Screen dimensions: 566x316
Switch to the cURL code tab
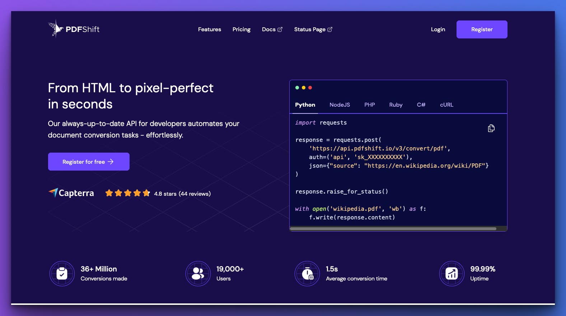coord(447,105)
